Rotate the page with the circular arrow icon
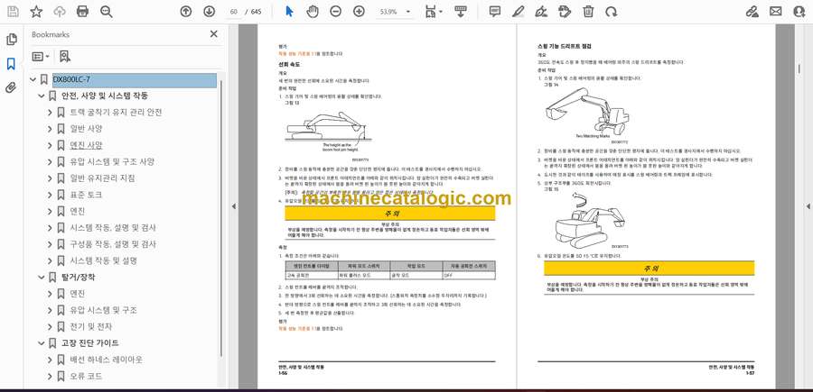This screenshot has height=392, width=813. click(612, 12)
